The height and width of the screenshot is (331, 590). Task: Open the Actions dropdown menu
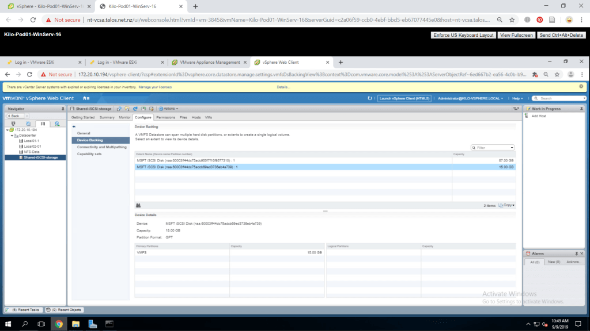[169, 109]
